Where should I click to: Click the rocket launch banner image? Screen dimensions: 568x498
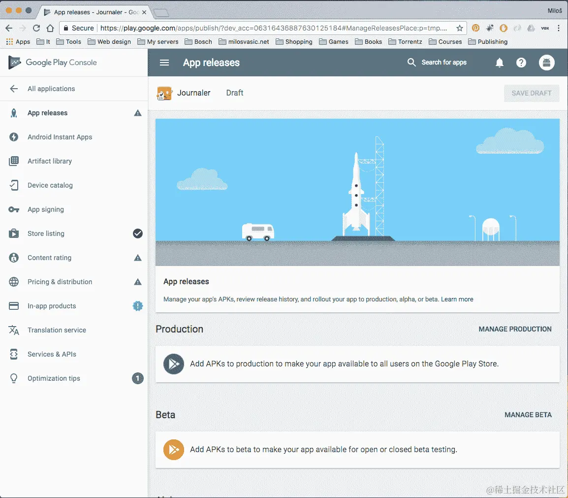tap(357, 193)
